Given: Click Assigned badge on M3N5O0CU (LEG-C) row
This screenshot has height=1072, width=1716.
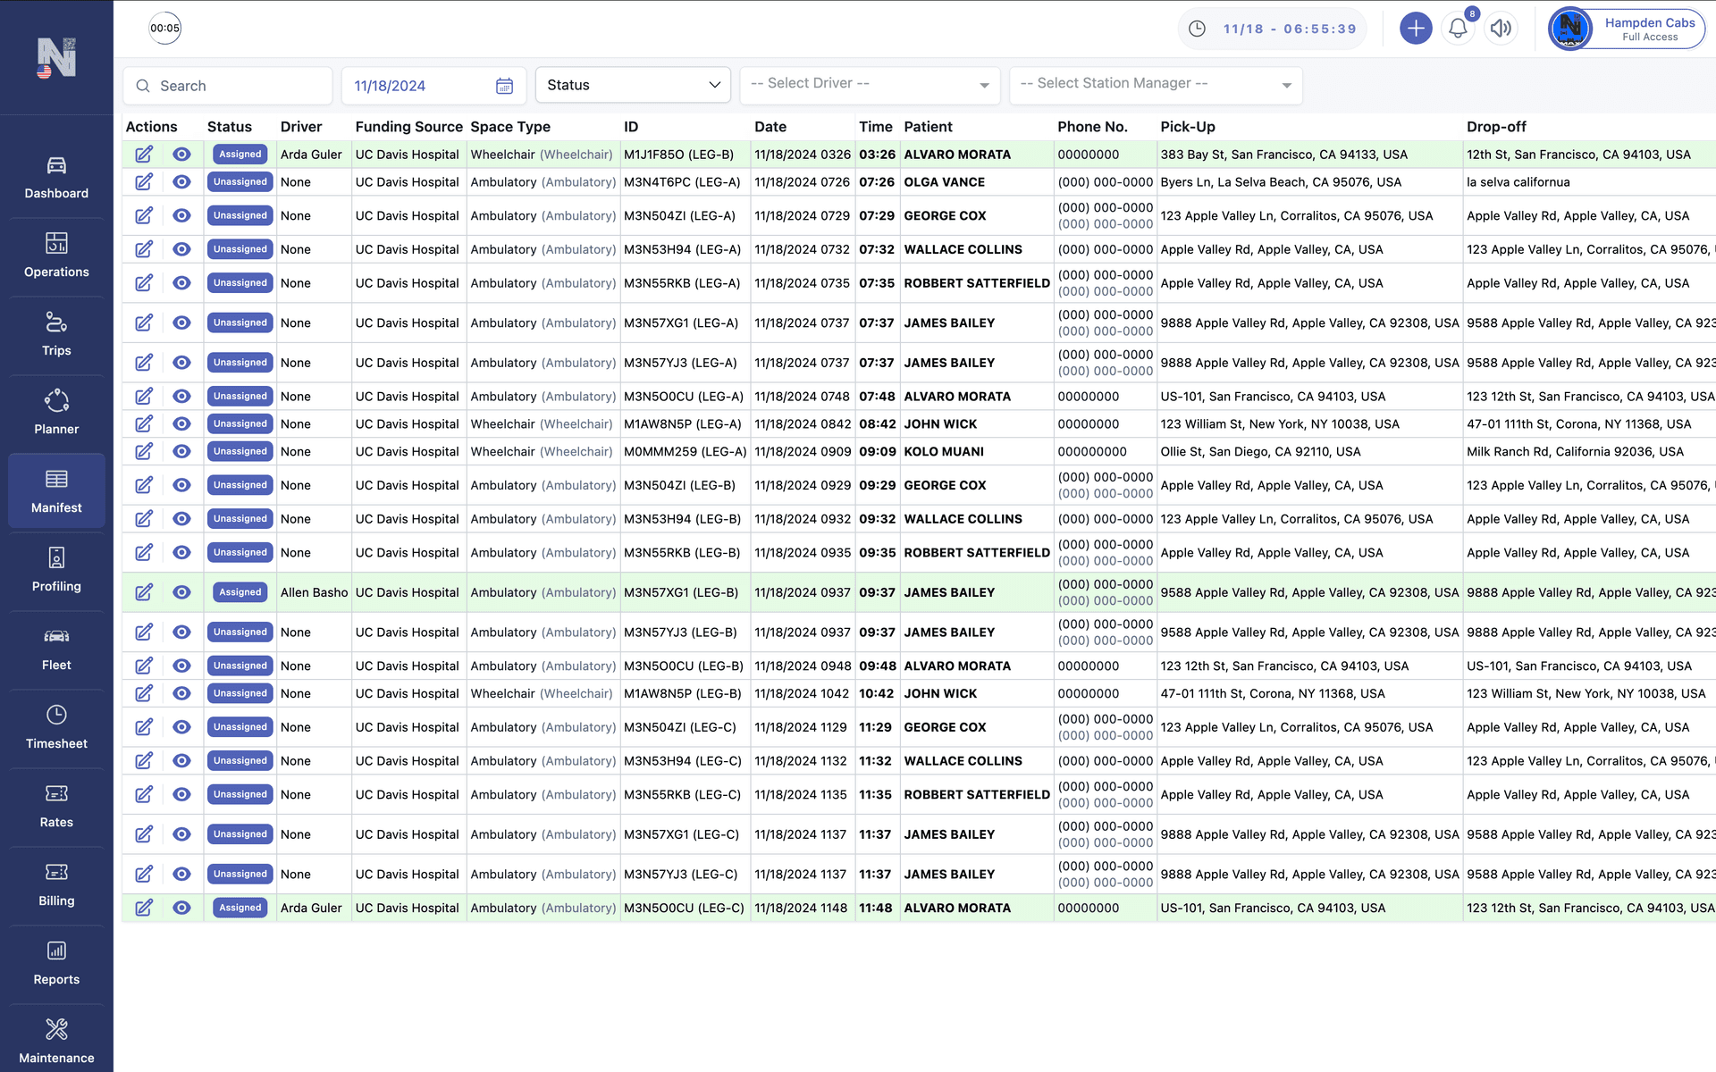Looking at the screenshot, I should (240, 909).
